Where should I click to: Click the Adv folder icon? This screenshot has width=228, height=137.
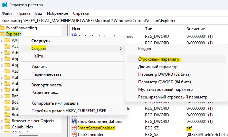coord(7,53)
